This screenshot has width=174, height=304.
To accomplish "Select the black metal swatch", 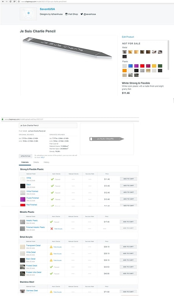I will 125,57.
